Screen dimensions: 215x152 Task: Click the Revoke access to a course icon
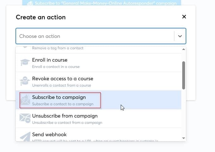25,81
